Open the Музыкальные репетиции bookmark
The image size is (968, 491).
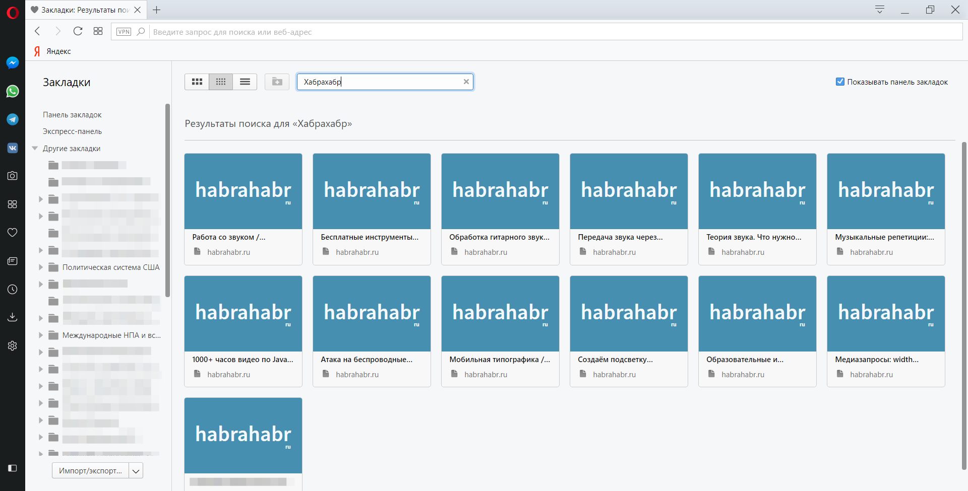point(886,209)
